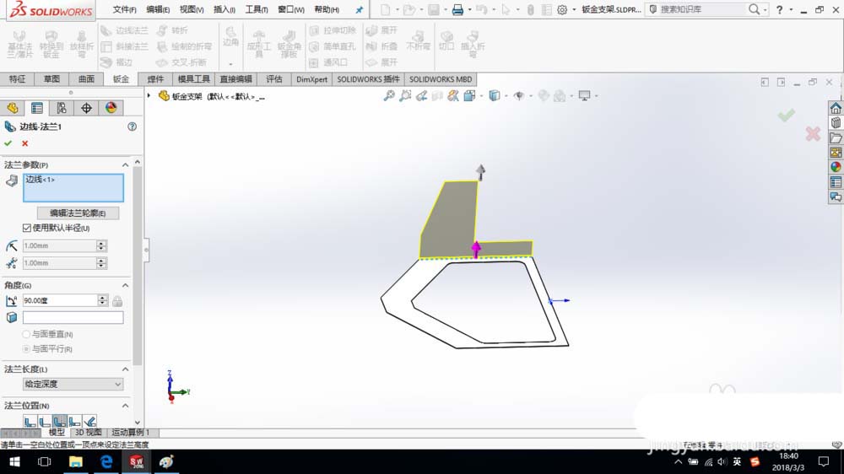Click the zoom to fit icon

(388, 96)
